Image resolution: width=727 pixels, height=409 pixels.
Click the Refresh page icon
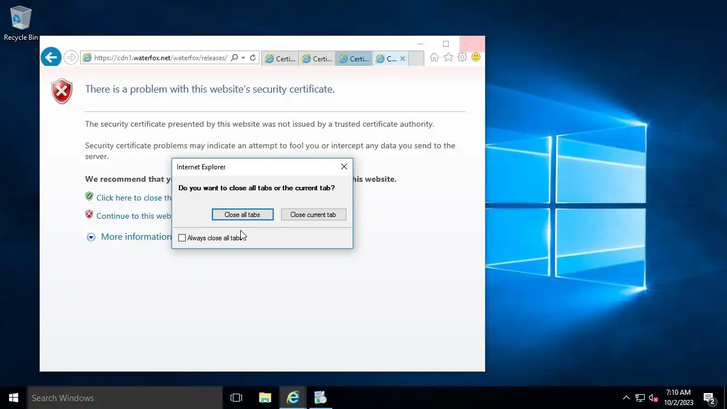[253, 58]
